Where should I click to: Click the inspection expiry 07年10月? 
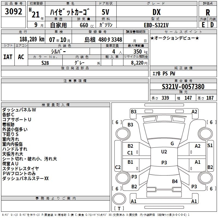tap(60, 40)
